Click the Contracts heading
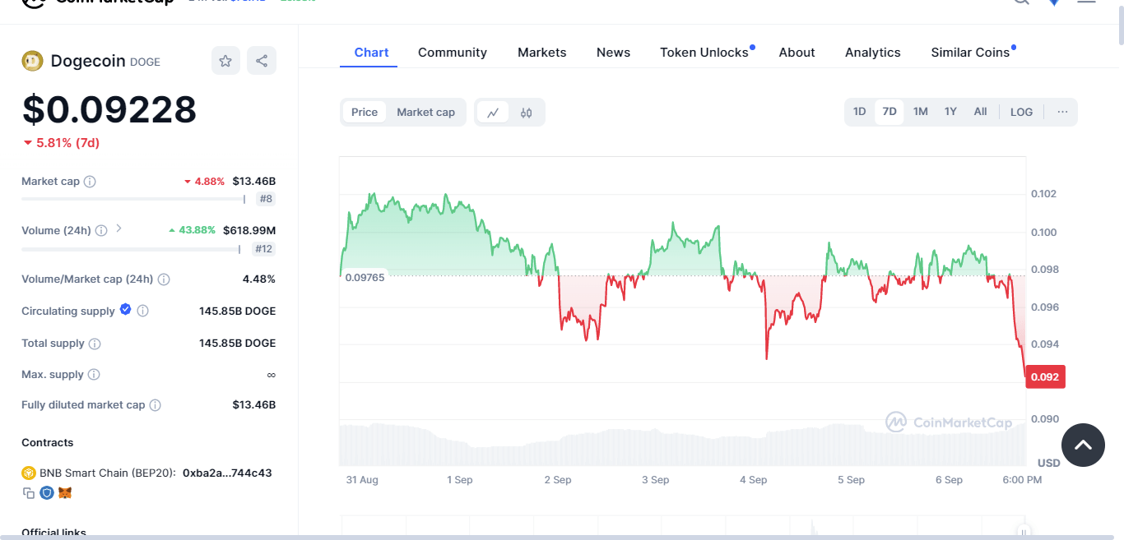Screen dimensions: 1124x540 pos(48,443)
